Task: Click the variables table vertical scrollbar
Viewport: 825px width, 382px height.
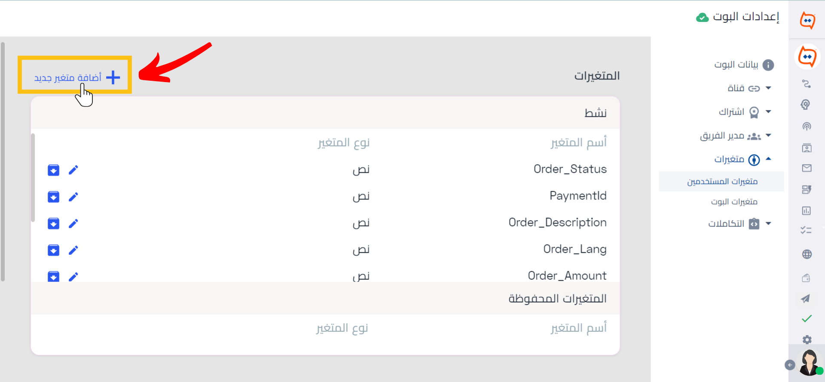Action: click(x=33, y=178)
